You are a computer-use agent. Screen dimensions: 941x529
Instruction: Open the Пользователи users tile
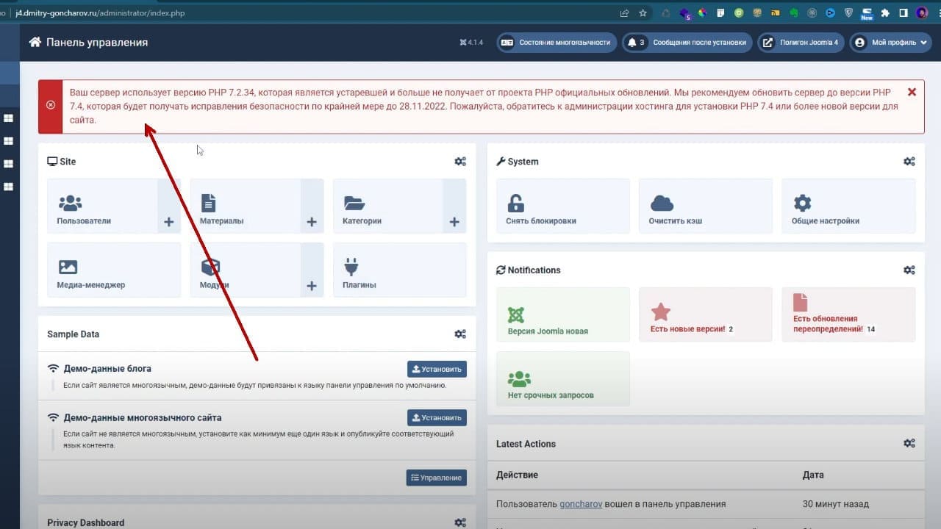pyautogui.click(x=102, y=206)
